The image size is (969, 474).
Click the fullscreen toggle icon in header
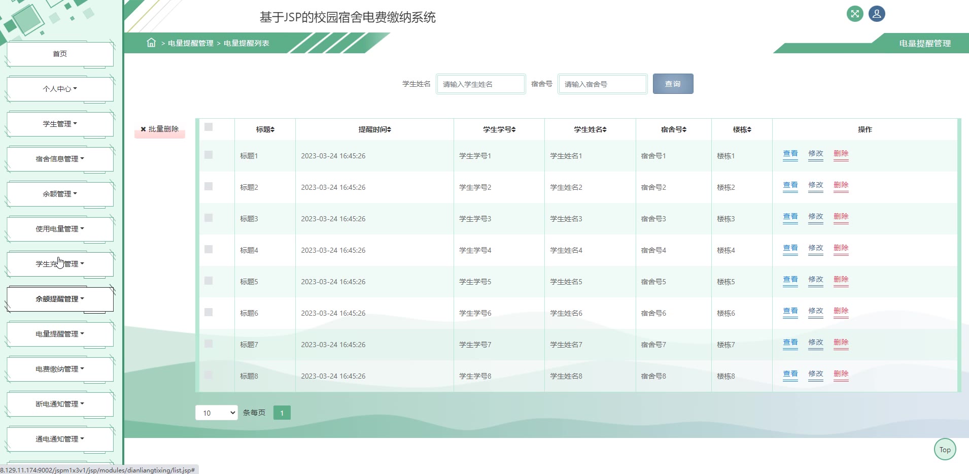click(855, 14)
